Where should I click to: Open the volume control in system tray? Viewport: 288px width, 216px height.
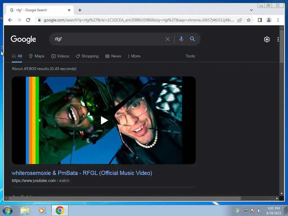[259, 211]
